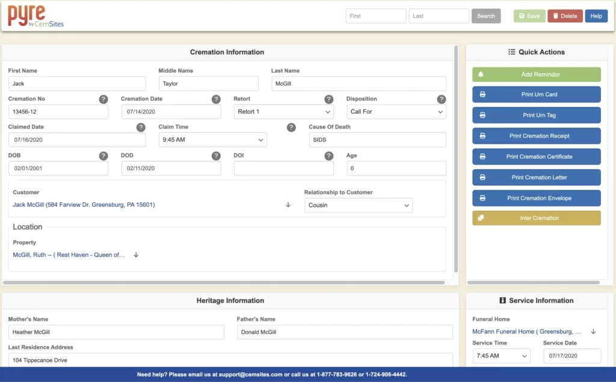The height and width of the screenshot is (382, 616).
Task: Click the help icon next to Disposition
Action: (442, 99)
